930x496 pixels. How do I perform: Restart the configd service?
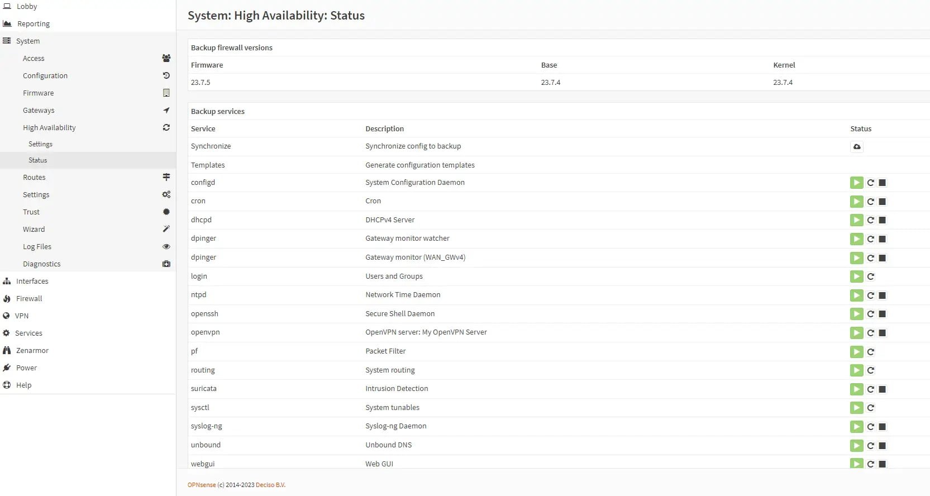[x=870, y=183]
